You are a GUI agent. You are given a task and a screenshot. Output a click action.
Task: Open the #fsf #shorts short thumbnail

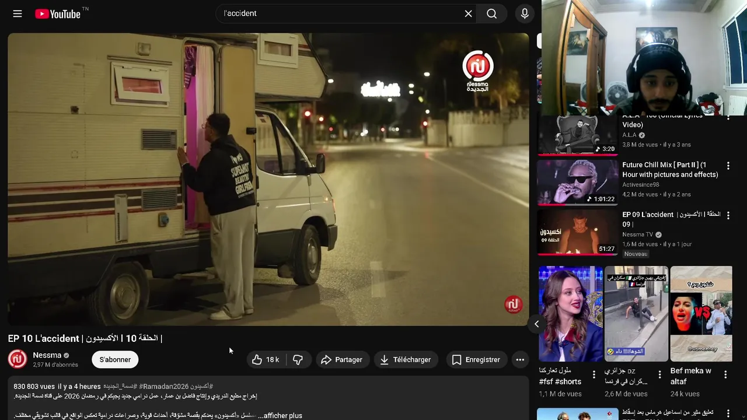coord(571,314)
